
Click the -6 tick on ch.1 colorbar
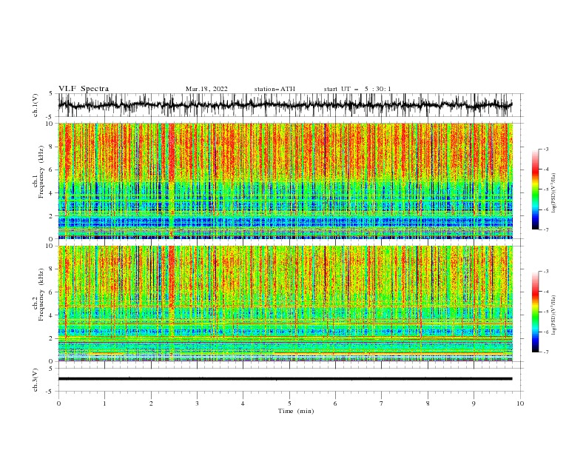(546, 209)
